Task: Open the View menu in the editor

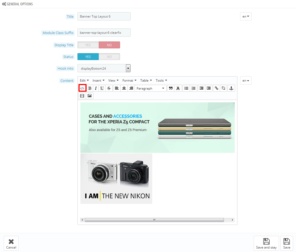Action: coord(113,81)
